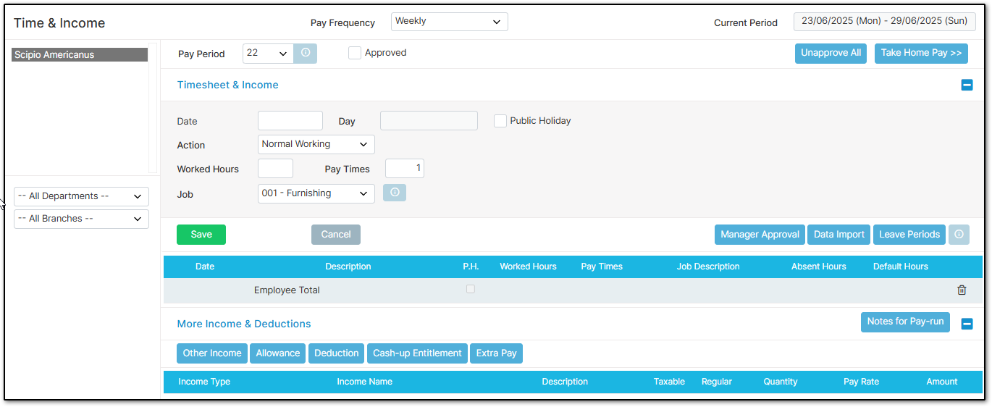This screenshot has width=992, height=407.
Task: Open the Pay Frequency dropdown
Action: [x=450, y=22]
